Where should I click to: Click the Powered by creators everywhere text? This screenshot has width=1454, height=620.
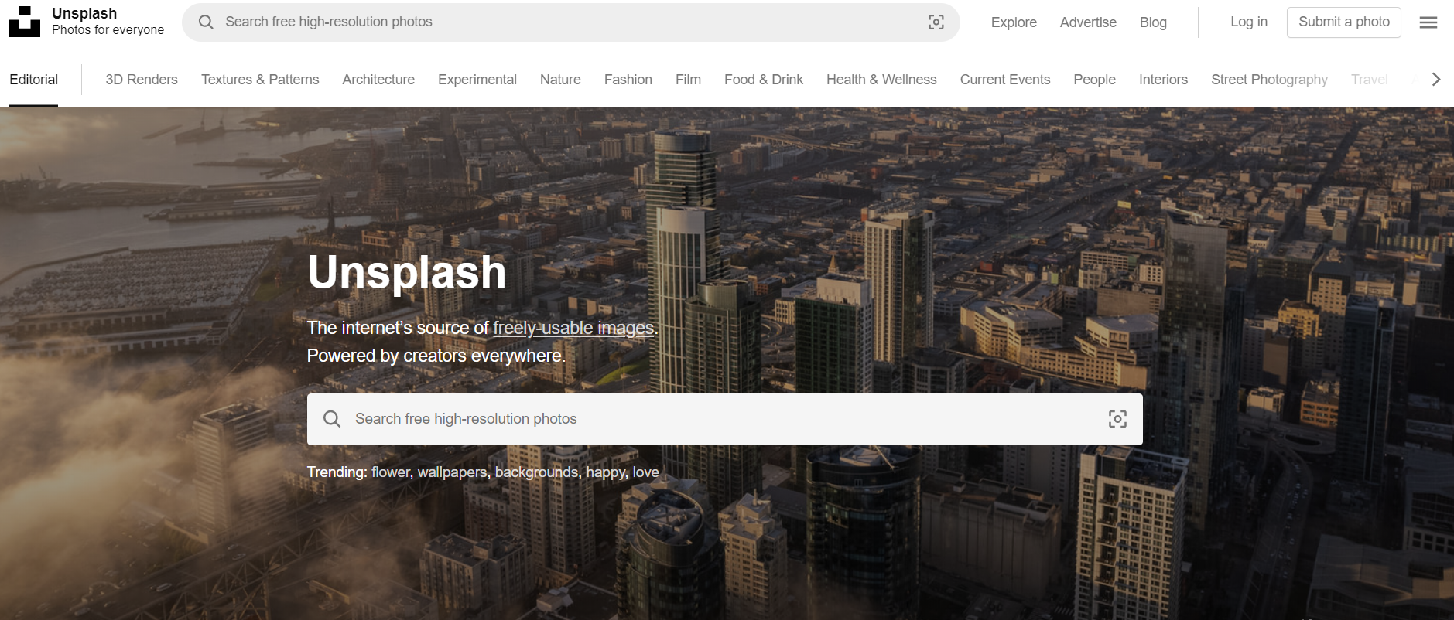(436, 356)
